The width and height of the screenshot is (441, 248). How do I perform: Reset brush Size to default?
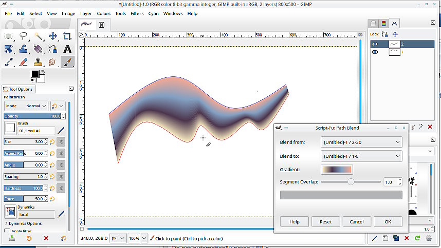[x=52, y=142]
